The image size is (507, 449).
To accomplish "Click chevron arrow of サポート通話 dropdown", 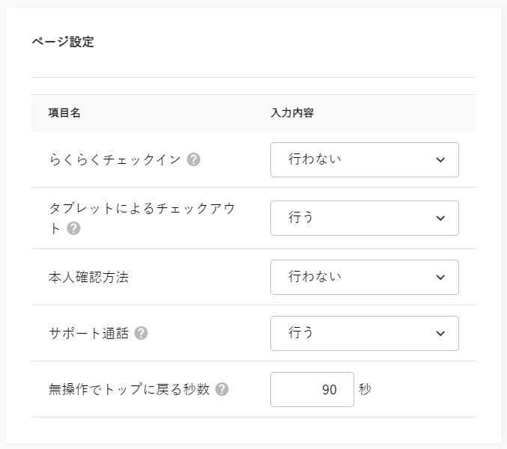I will 440,333.
